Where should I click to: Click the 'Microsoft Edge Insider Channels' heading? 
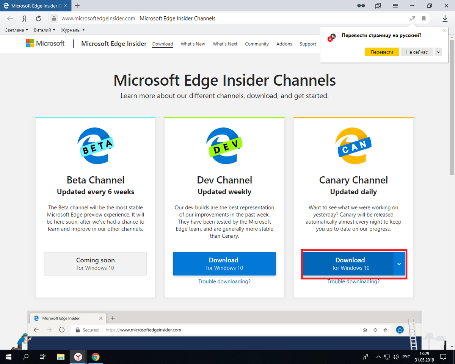coord(224,80)
